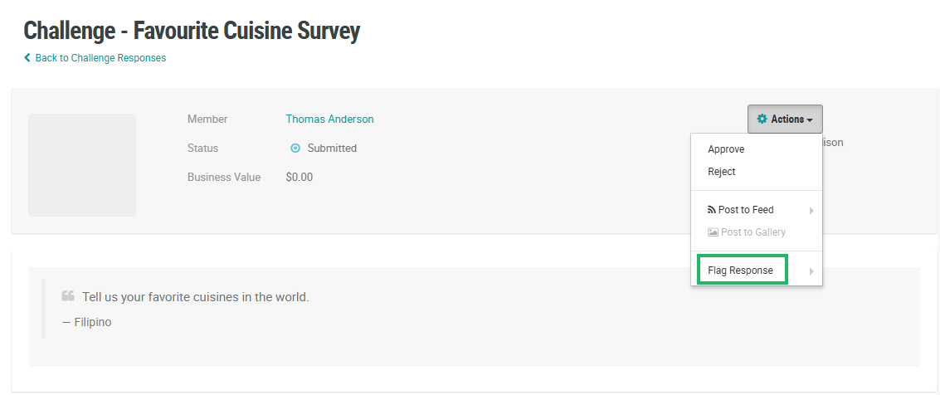Click the Post to Gallery image icon

point(713,232)
